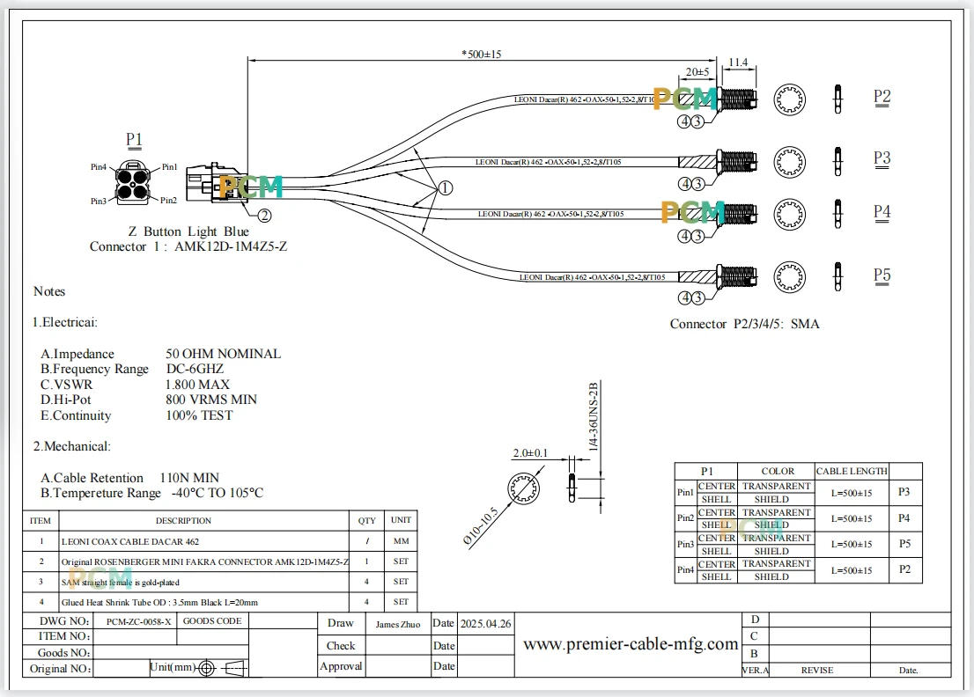
Task: Select the Pin1 row in the P1 table
Action: pyautogui.click(x=798, y=492)
